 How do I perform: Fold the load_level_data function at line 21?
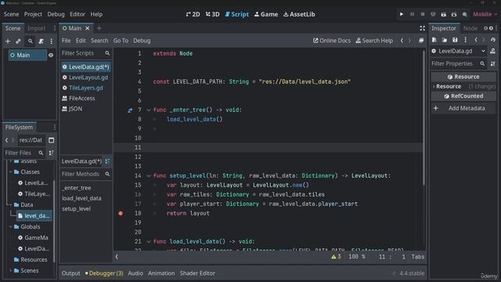(149, 242)
